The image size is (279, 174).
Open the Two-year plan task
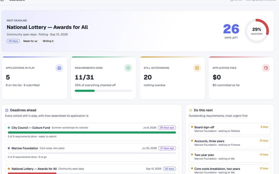(229, 157)
